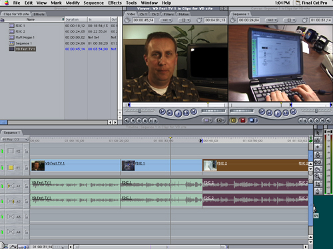Open the Canvas zoom percentage dropdown
The image size is (333, 249).
[272, 20]
